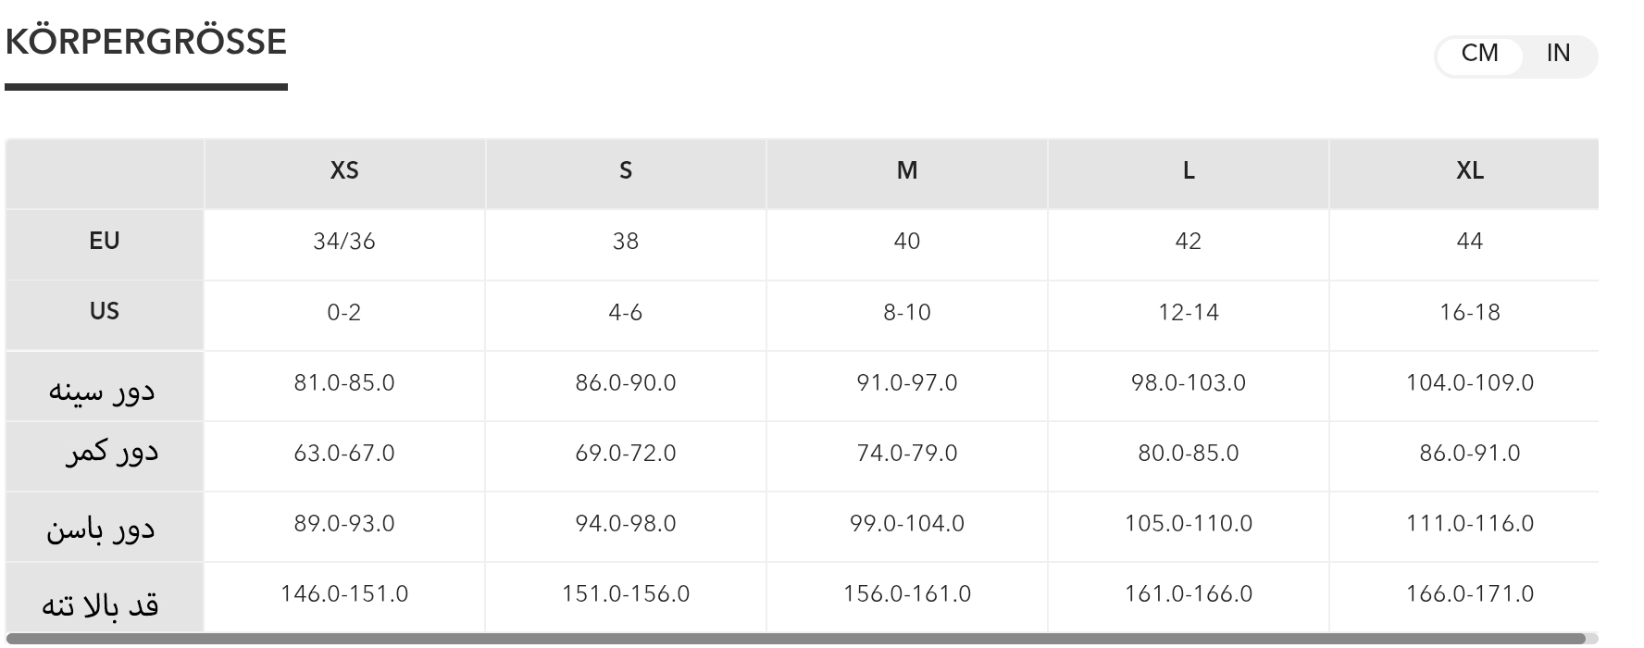Viewport: 1644px width, 648px height.
Task: Click the دور کمر row label
Action: 112,453
